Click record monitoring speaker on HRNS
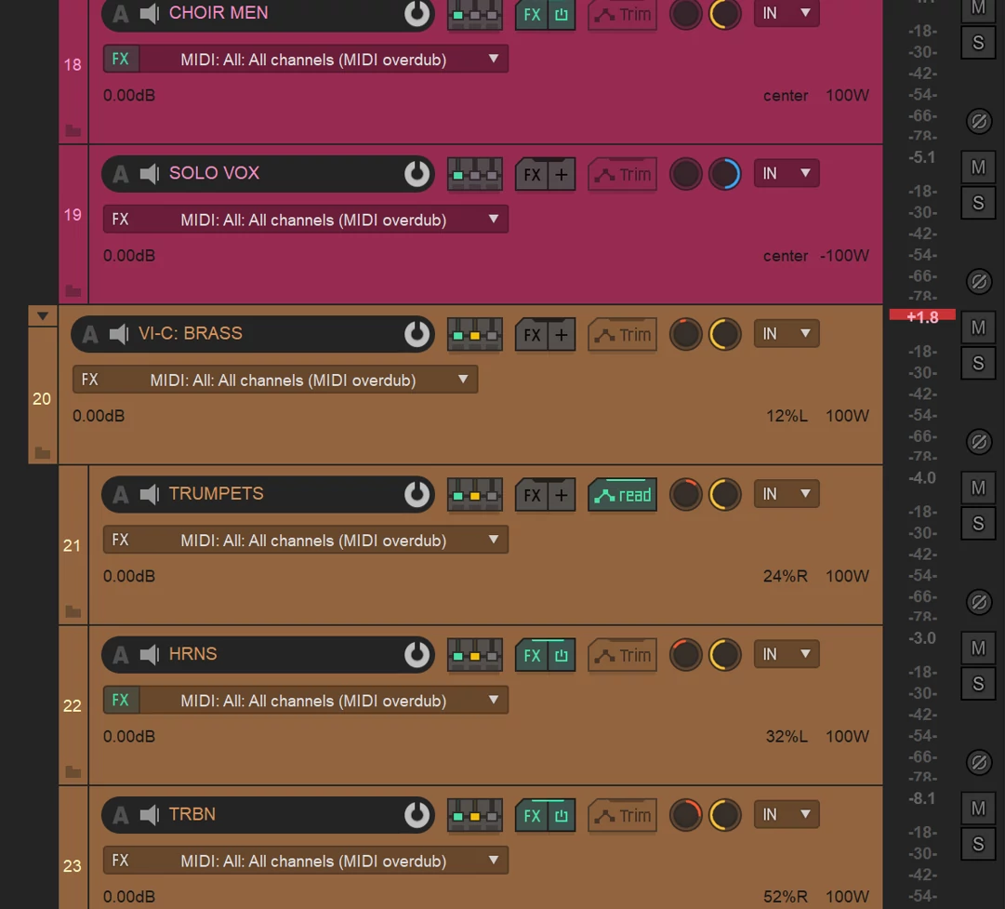 150,654
